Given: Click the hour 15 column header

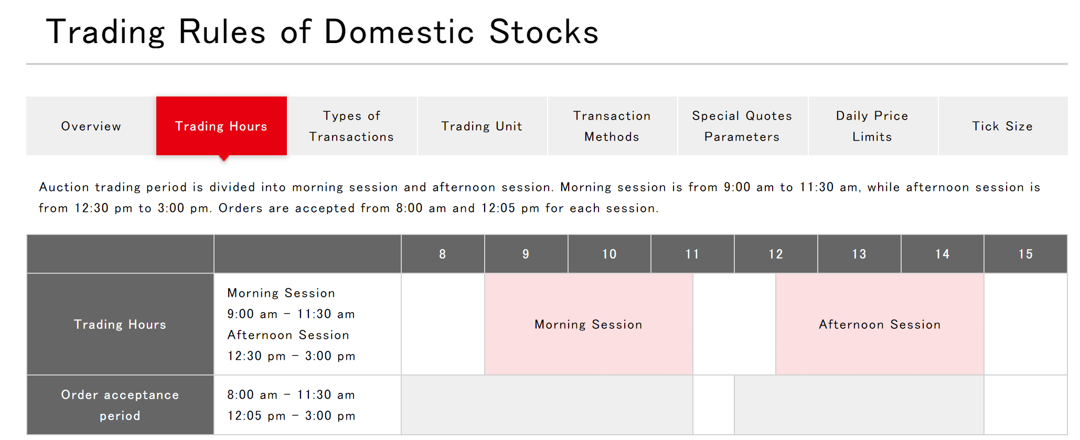Looking at the screenshot, I should click(x=1025, y=254).
